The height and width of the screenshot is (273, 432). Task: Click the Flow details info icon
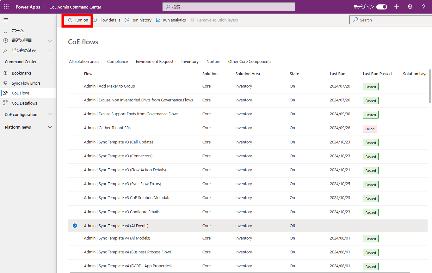tap(95, 20)
